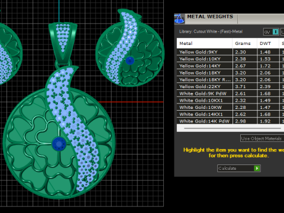Viewport: 284px width, 213px height.
Task: Select the White Gold:14K PdW row
Action: coord(230,121)
